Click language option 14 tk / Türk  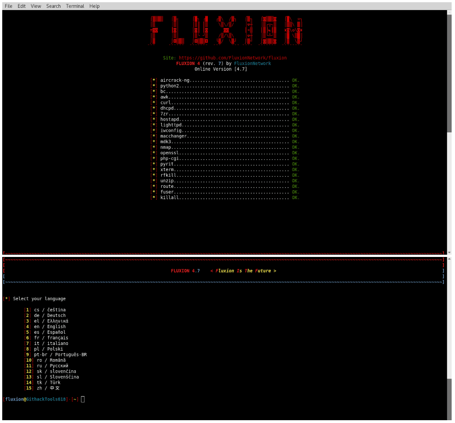[x=43, y=383]
